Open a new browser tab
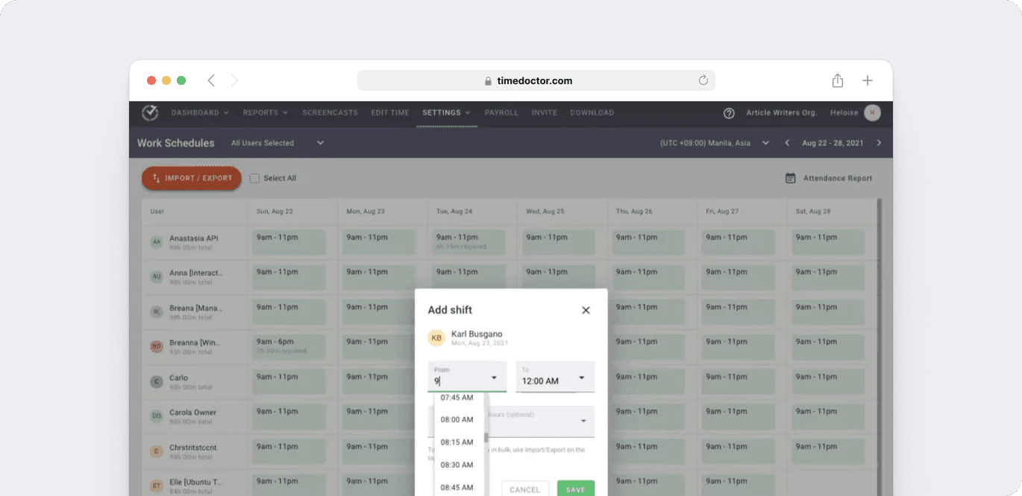 [867, 80]
